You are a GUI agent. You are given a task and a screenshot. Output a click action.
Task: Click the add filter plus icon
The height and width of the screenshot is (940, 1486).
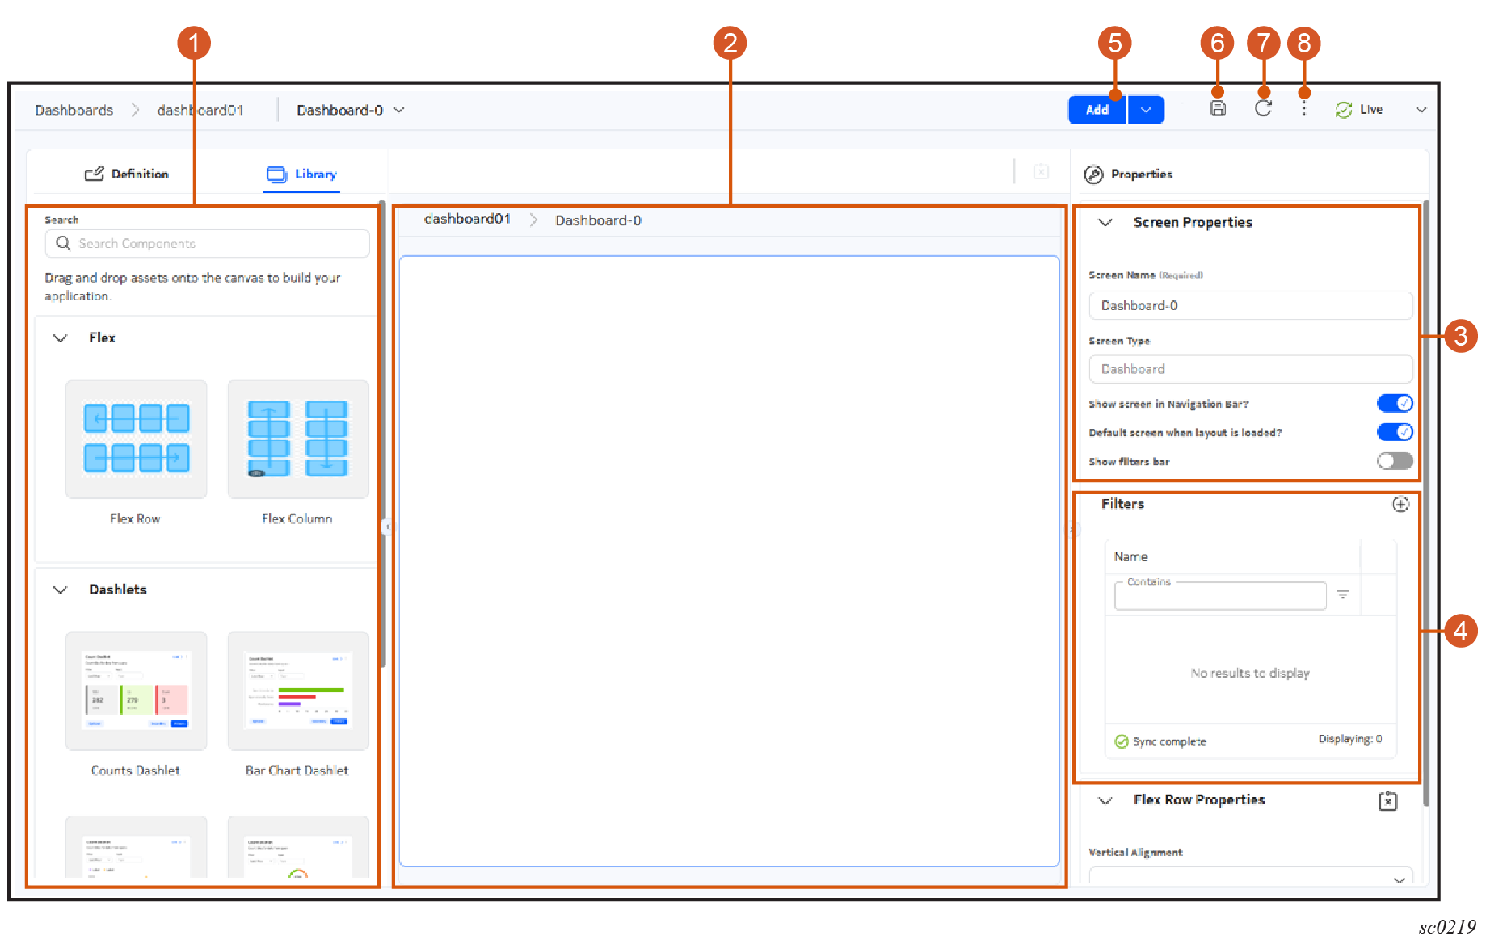click(x=1400, y=504)
